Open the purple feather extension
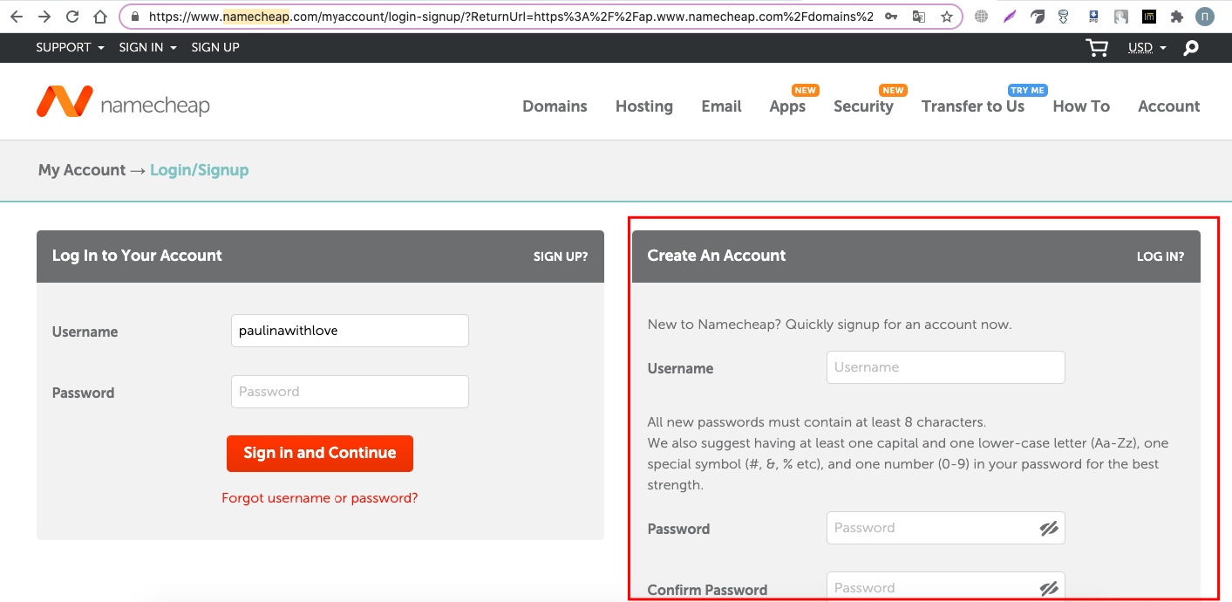This screenshot has width=1232, height=602. 1010,17
